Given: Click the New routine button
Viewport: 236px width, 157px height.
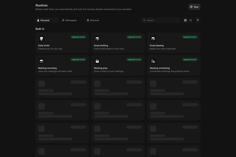Looking at the screenshot, I should (x=194, y=7).
